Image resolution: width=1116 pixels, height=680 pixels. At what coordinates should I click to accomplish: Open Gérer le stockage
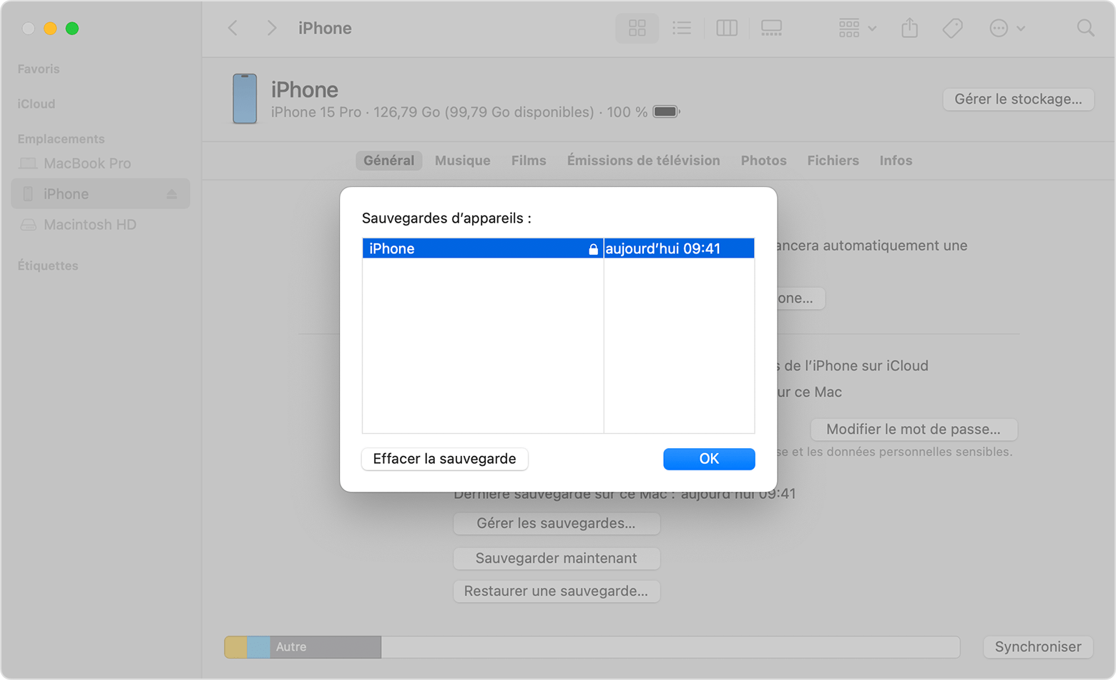[x=1018, y=99]
